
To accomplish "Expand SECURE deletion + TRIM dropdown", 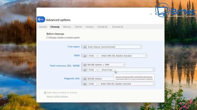I will pyautogui.click(x=104, y=64).
